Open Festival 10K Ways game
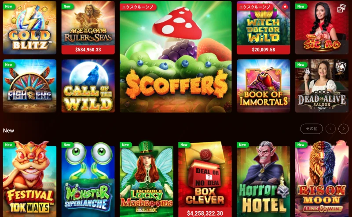 (29, 179)
